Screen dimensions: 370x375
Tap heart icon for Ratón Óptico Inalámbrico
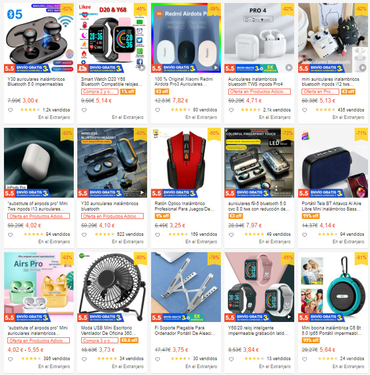[158, 235]
